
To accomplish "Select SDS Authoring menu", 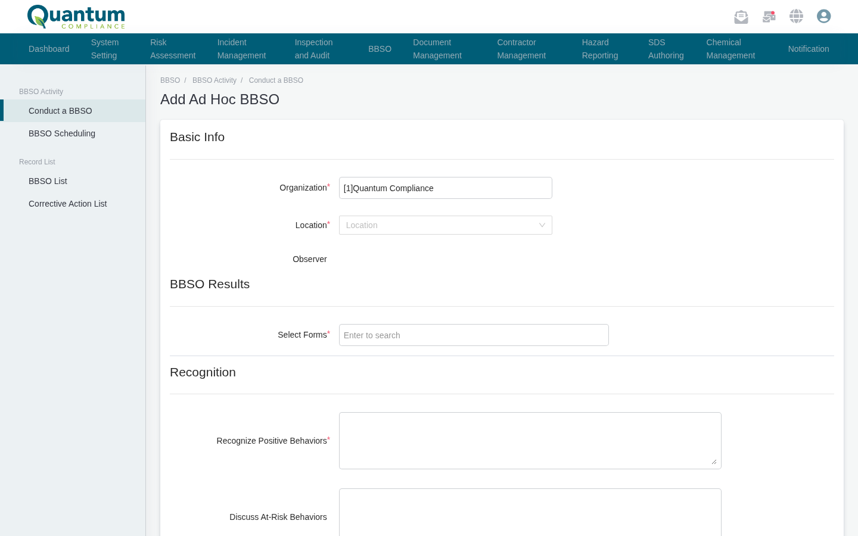I will [x=666, y=49].
